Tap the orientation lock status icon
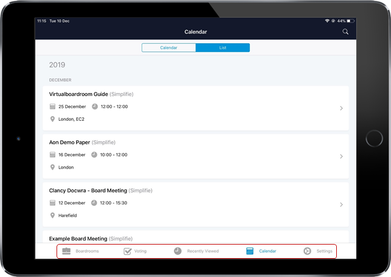Screen dimensions: 391x277 point(333,21)
